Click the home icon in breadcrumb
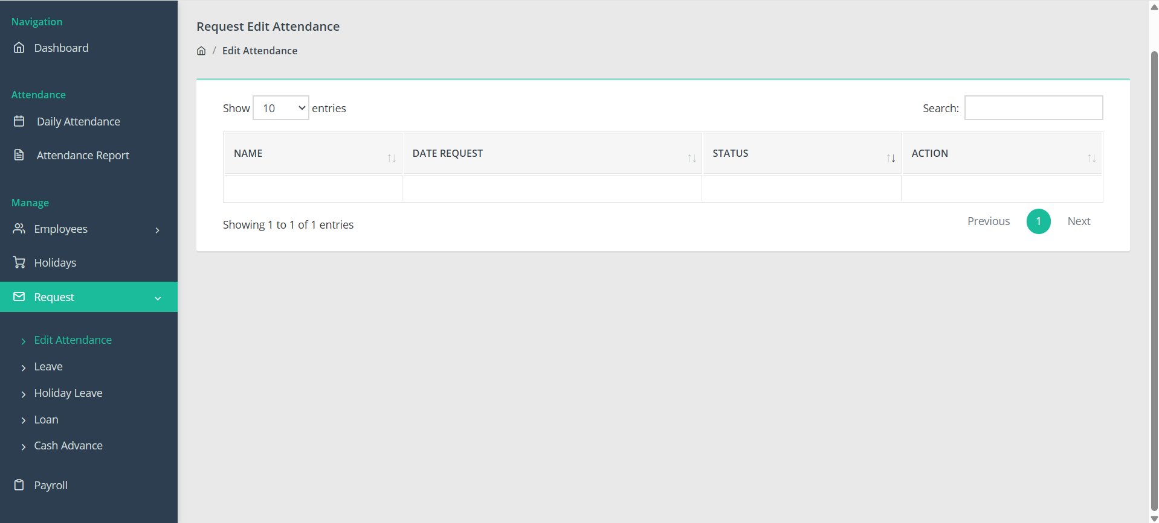Screen dimensions: 1159x523 (x=201, y=51)
